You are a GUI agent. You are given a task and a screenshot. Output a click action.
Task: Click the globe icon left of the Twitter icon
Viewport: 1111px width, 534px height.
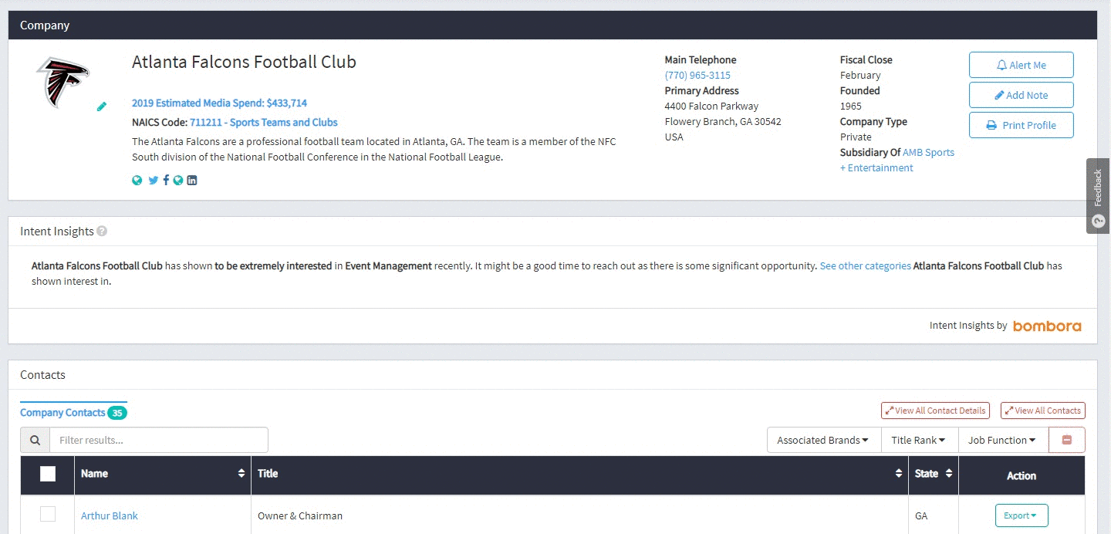[x=137, y=181]
